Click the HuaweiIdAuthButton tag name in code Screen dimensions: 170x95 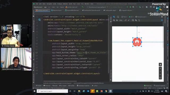click(75, 41)
